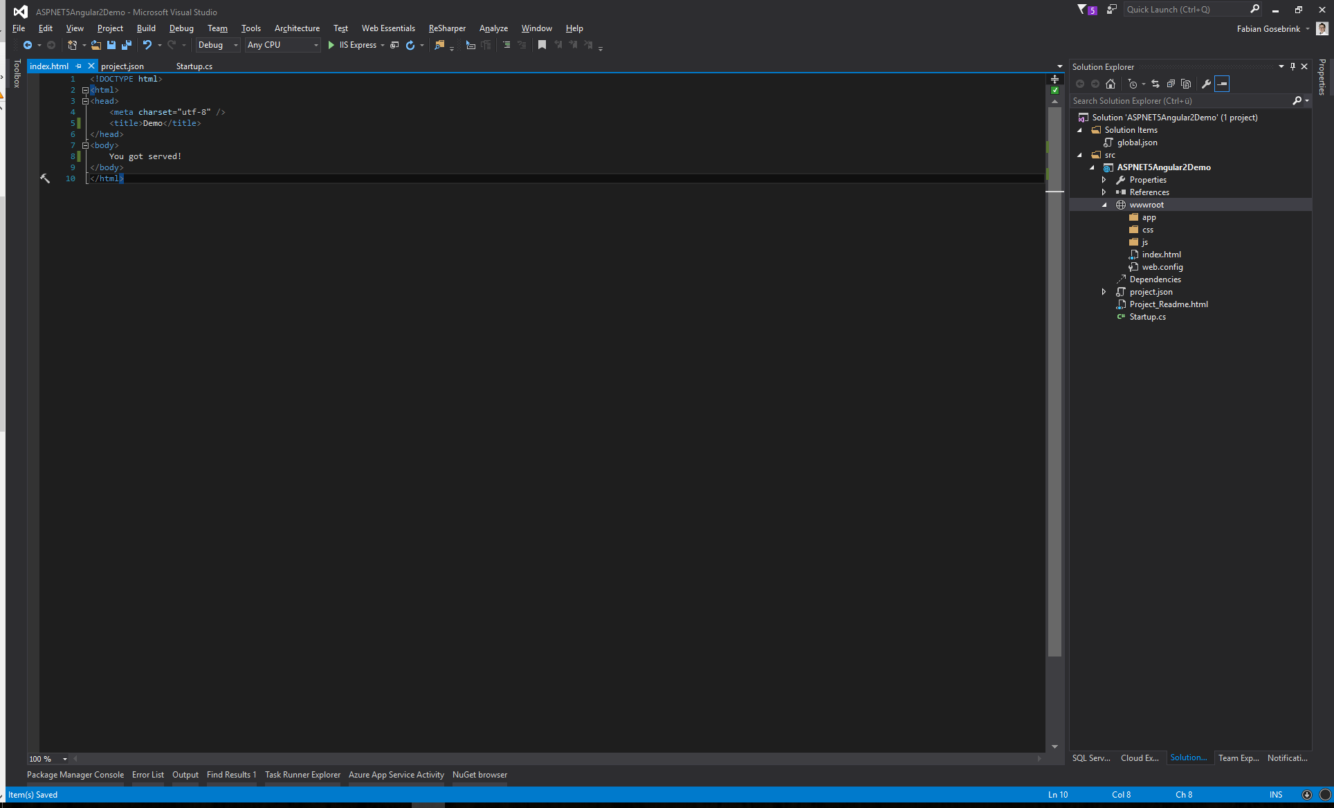This screenshot has height=808, width=1334.
Task: Select Startup.cs in Solution Explorer tree
Action: pyautogui.click(x=1148, y=317)
